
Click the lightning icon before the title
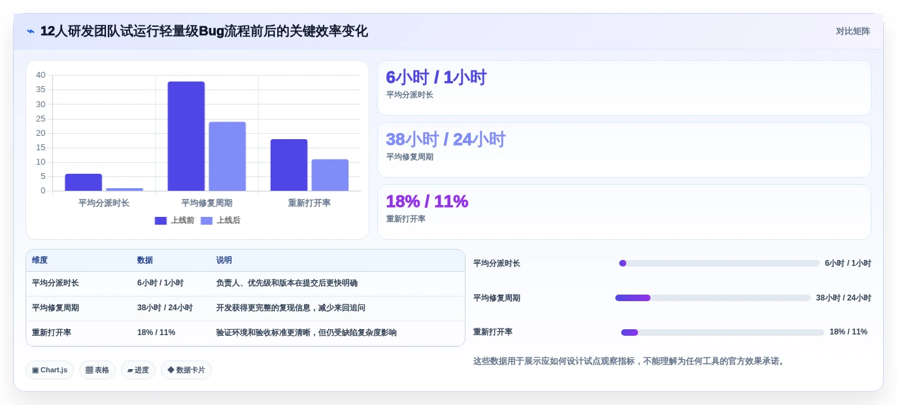pos(31,31)
